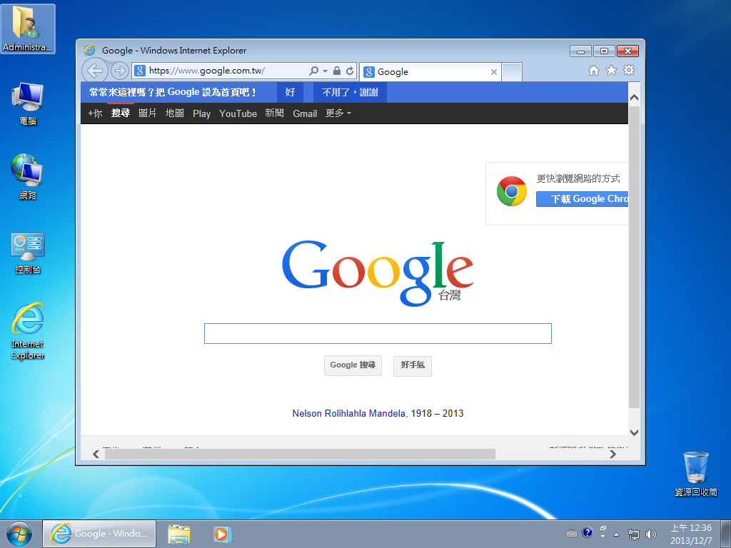Open Favorites with the star icon
Viewport: 731px width, 548px height.
click(x=611, y=71)
